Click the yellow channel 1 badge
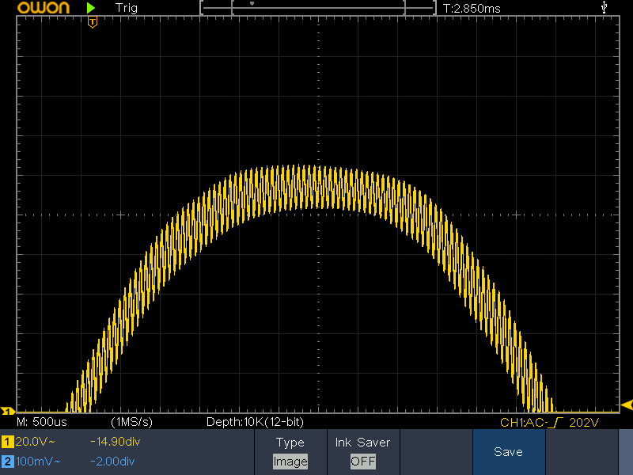The image size is (633, 475). pyautogui.click(x=7, y=443)
